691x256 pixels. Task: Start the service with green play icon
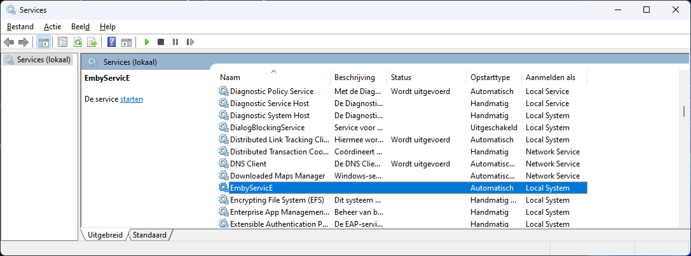click(146, 42)
